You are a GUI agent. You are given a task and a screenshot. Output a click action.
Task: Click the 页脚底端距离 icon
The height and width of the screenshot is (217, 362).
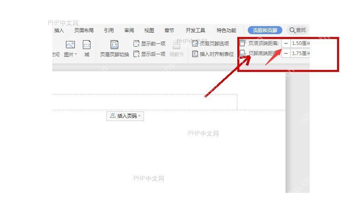(x=243, y=53)
